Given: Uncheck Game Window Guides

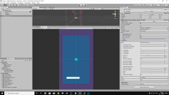Looking at the screenshot, I should coord(140,23).
